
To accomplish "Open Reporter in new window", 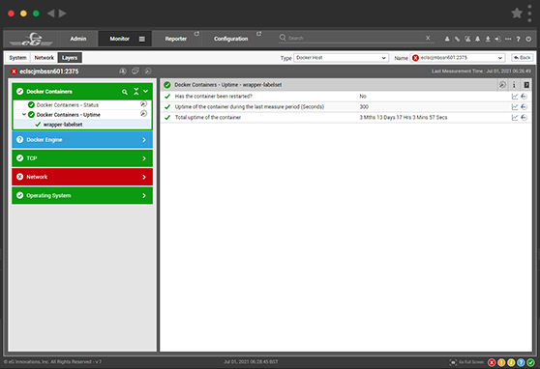I will click(196, 34).
